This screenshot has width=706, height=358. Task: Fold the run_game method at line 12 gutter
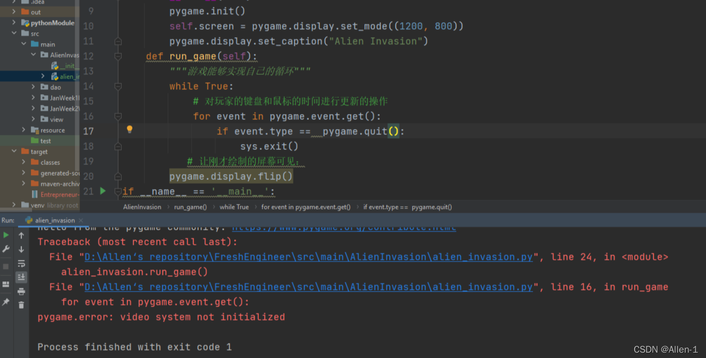click(118, 56)
